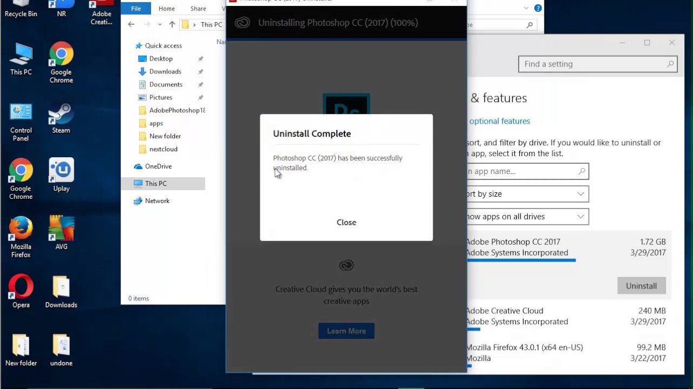The height and width of the screenshot is (389, 693).
Task: Click the Up arrow in File Explorer
Action: [172, 24]
